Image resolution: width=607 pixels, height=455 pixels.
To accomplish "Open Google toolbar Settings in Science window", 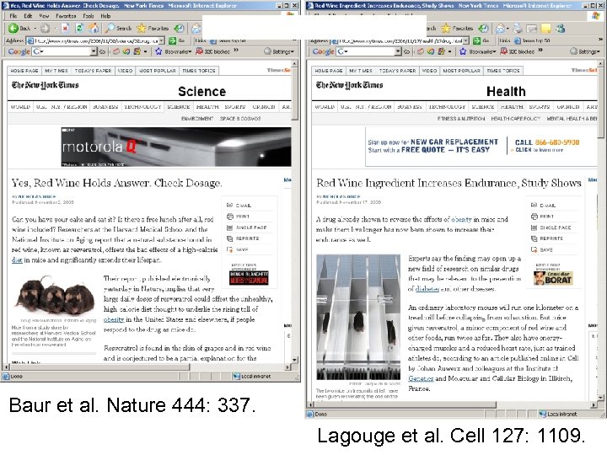I will point(279,51).
